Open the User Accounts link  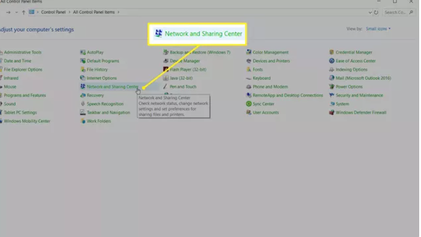pyautogui.click(x=266, y=113)
